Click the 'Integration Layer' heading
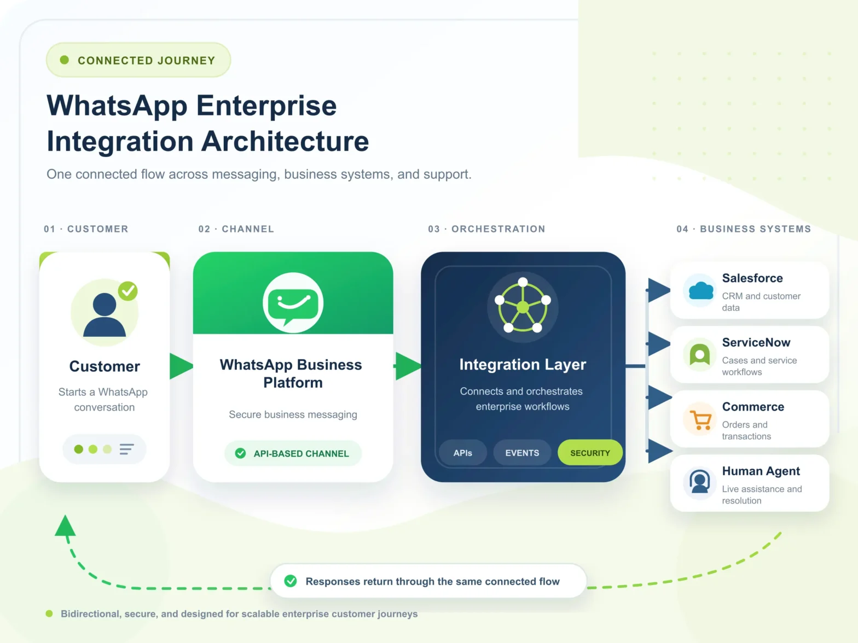This screenshot has width=858, height=643. [523, 365]
